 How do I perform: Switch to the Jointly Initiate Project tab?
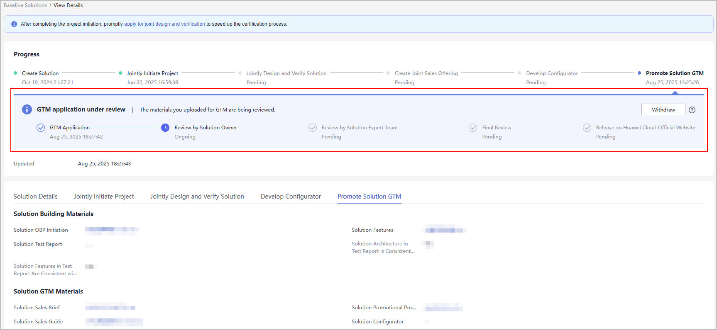(x=104, y=197)
